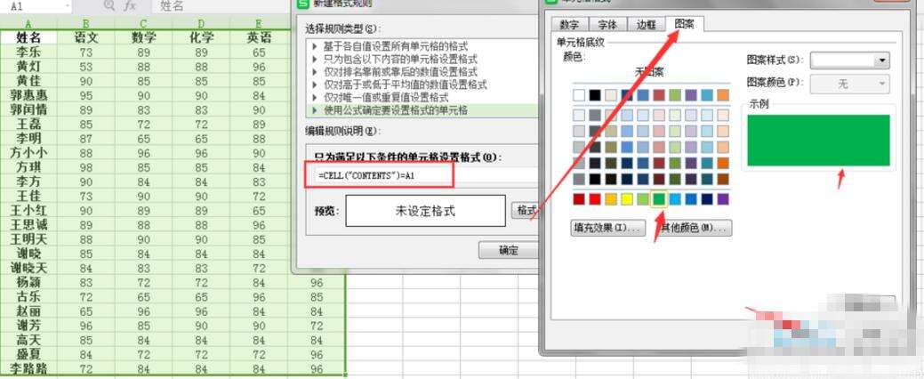Open the 图案颜色 dropdown showing 无
The height and width of the screenshot is (379, 924).
coord(850,85)
